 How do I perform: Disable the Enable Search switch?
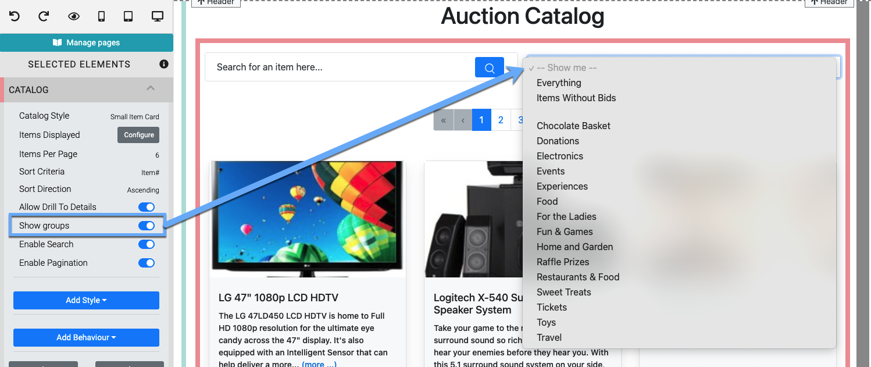pos(147,244)
